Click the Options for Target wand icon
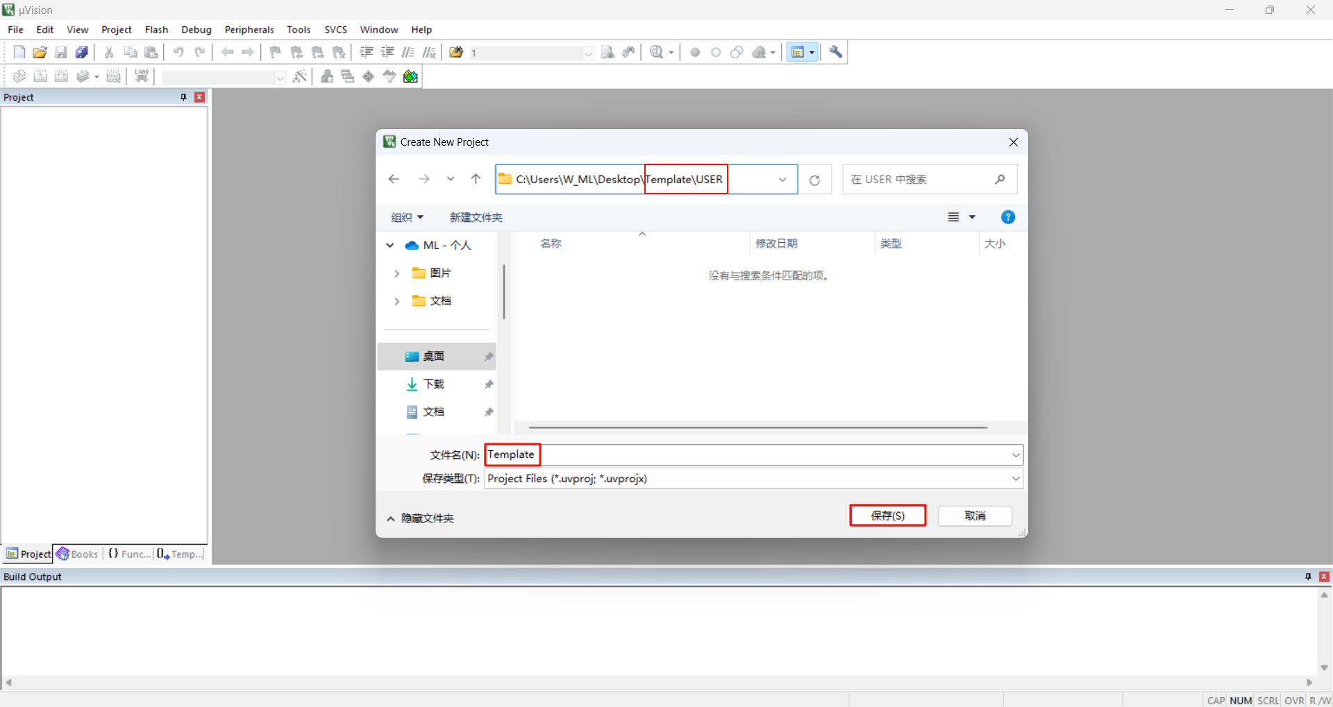Viewport: 1333px width, 707px height. tap(300, 76)
